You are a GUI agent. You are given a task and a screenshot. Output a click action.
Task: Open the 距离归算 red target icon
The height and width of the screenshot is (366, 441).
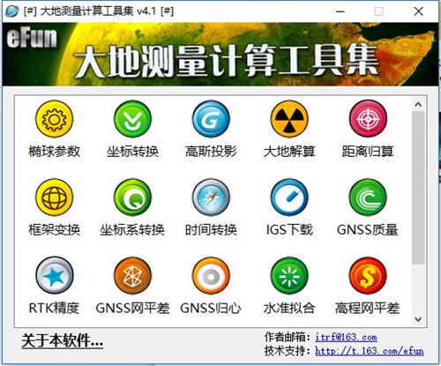pyautogui.click(x=368, y=119)
